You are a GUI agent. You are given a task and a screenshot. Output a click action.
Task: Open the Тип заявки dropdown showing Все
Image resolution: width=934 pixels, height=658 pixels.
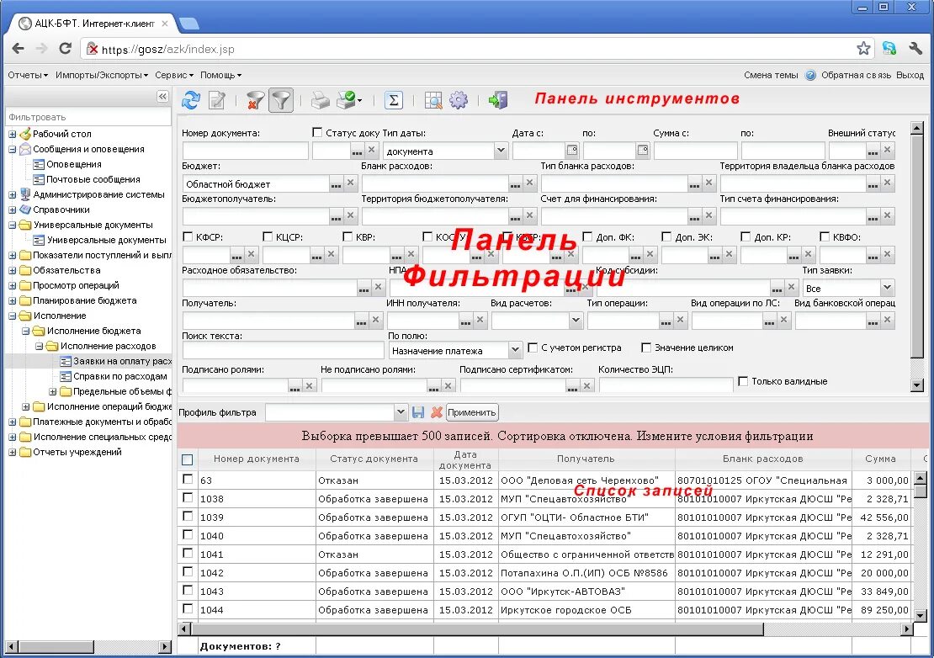coord(888,288)
